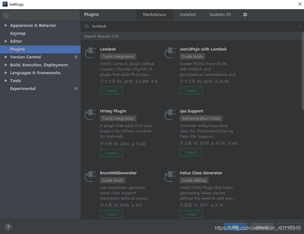Open Appearance & Behavior settings
The width and height of the screenshot is (304, 234).
(x=33, y=25)
